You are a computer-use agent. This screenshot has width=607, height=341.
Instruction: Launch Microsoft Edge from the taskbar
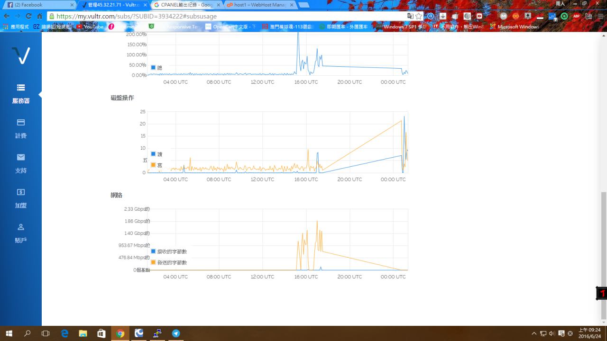64,333
